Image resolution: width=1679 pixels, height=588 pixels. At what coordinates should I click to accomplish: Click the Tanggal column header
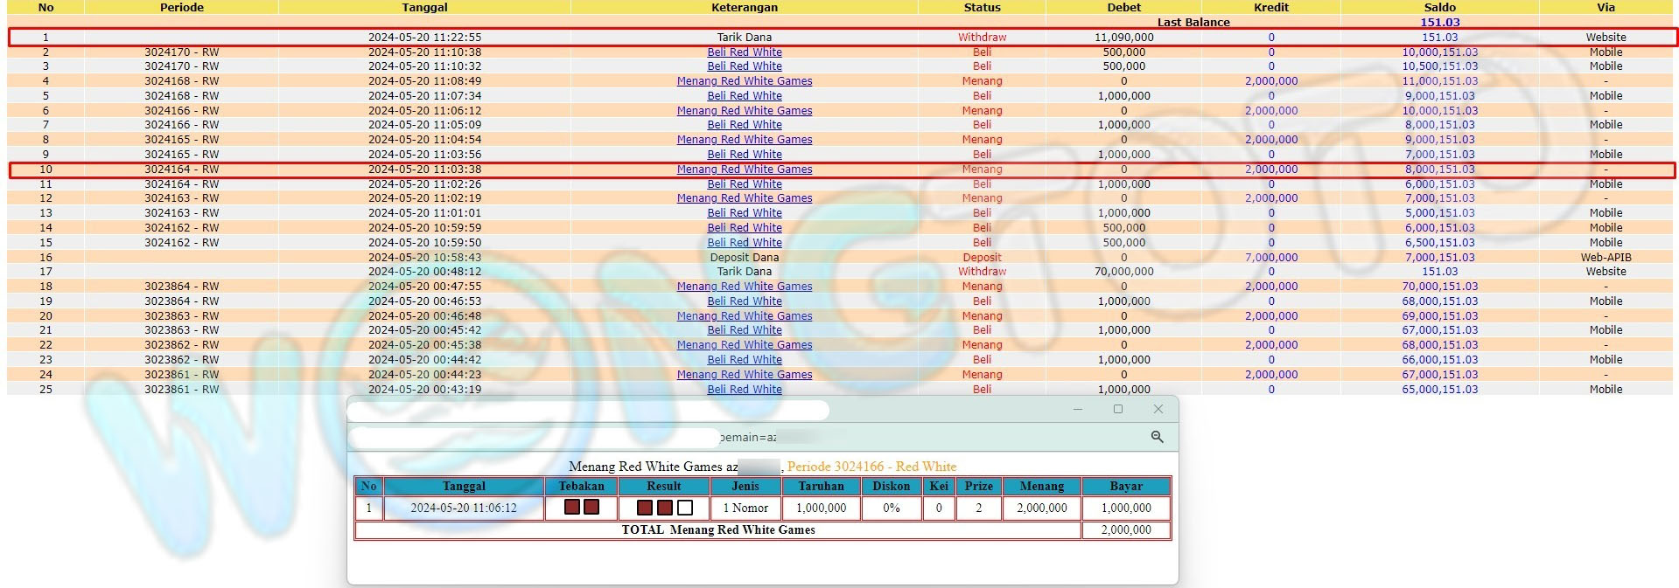(424, 7)
